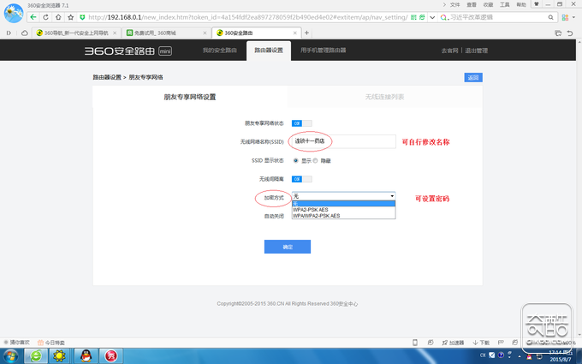Click the user avatar at top left
This screenshot has width=582, height=364.
[x=14, y=13]
